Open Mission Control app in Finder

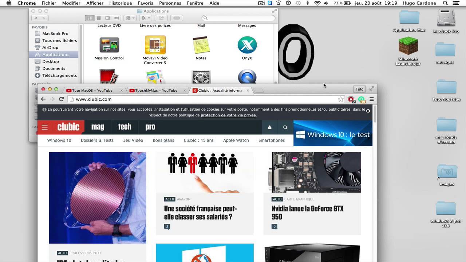coord(109,45)
